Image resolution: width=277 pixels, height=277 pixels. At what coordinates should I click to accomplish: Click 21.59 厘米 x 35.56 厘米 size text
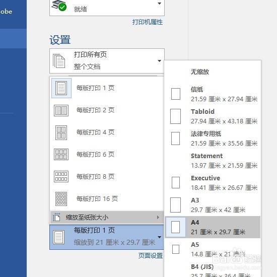[224, 144]
